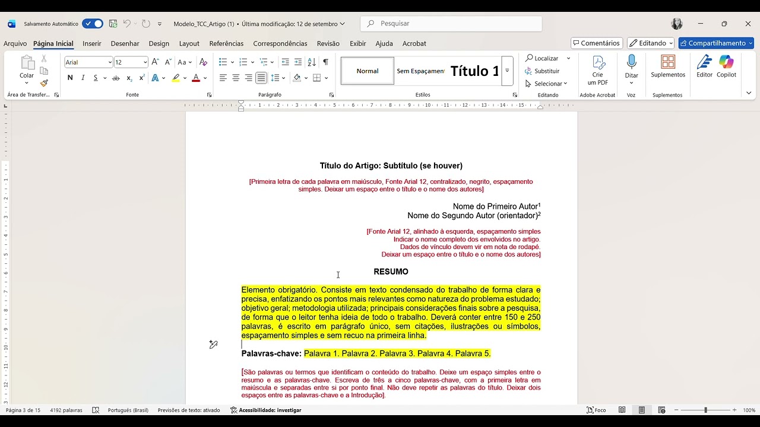Align text left
Image resolution: width=760 pixels, height=427 pixels.
coord(223,78)
